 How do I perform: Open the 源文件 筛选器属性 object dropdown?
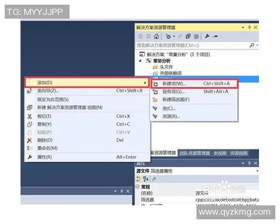[257, 171]
